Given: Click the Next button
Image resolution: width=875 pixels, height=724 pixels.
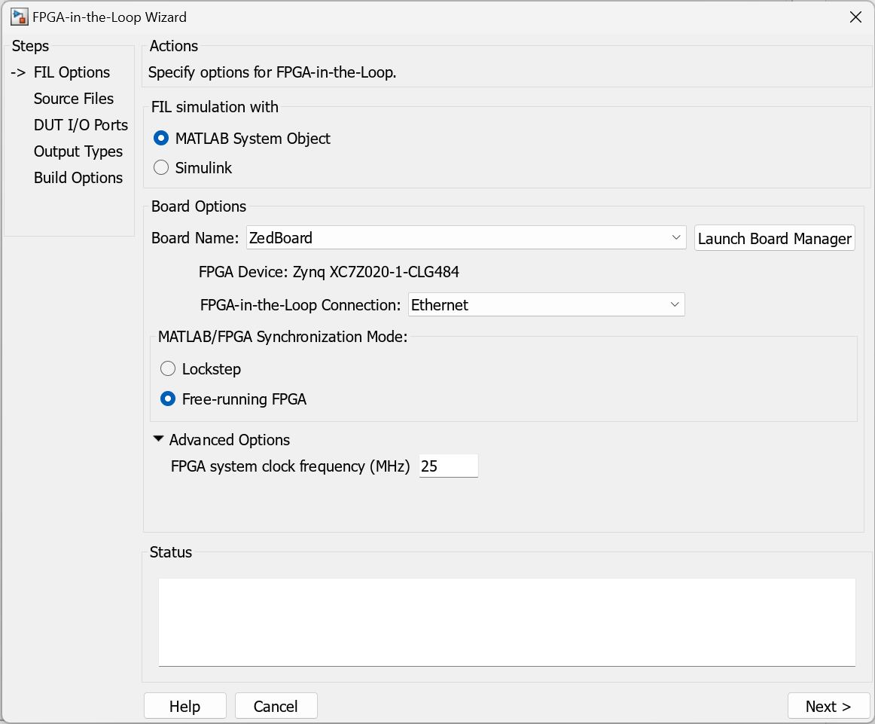Looking at the screenshot, I should pyautogui.click(x=828, y=706).
